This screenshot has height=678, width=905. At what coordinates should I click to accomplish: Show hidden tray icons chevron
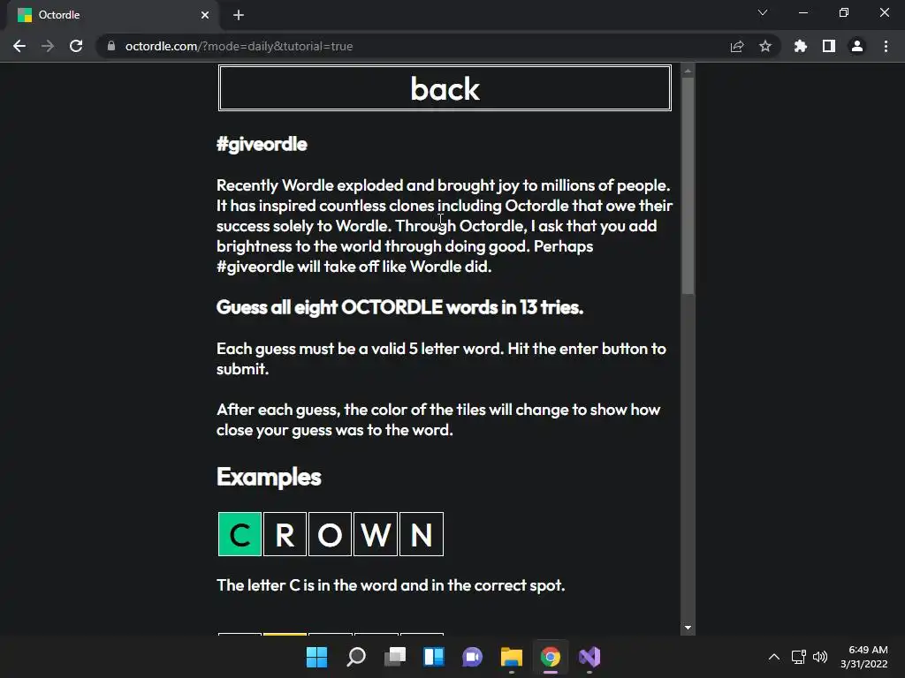click(774, 657)
